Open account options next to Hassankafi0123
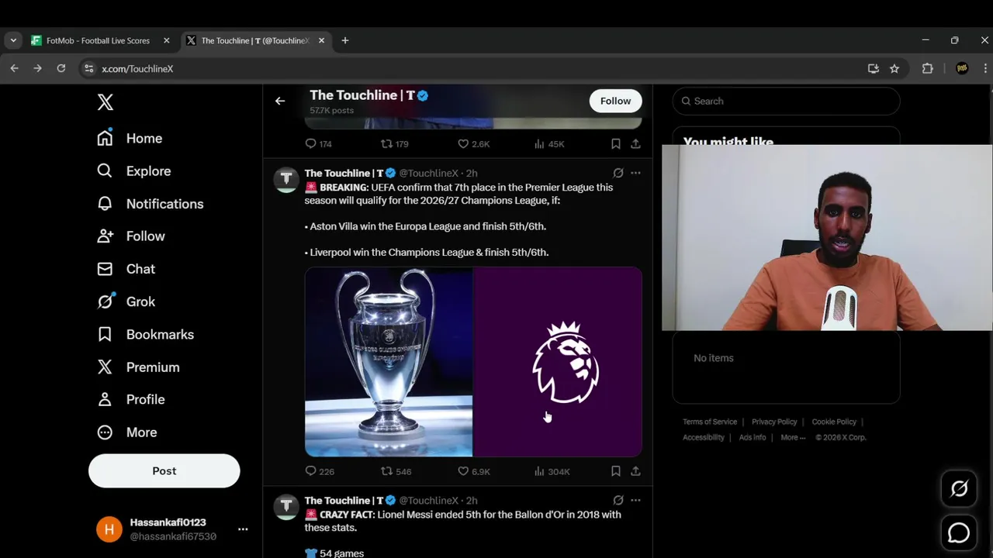Screen dimensions: 993x558 point(243,529)
